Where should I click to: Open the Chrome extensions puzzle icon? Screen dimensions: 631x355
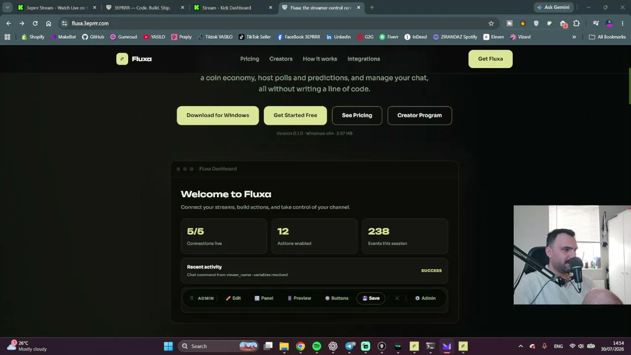pyautogui.click(x=576, y=23)
